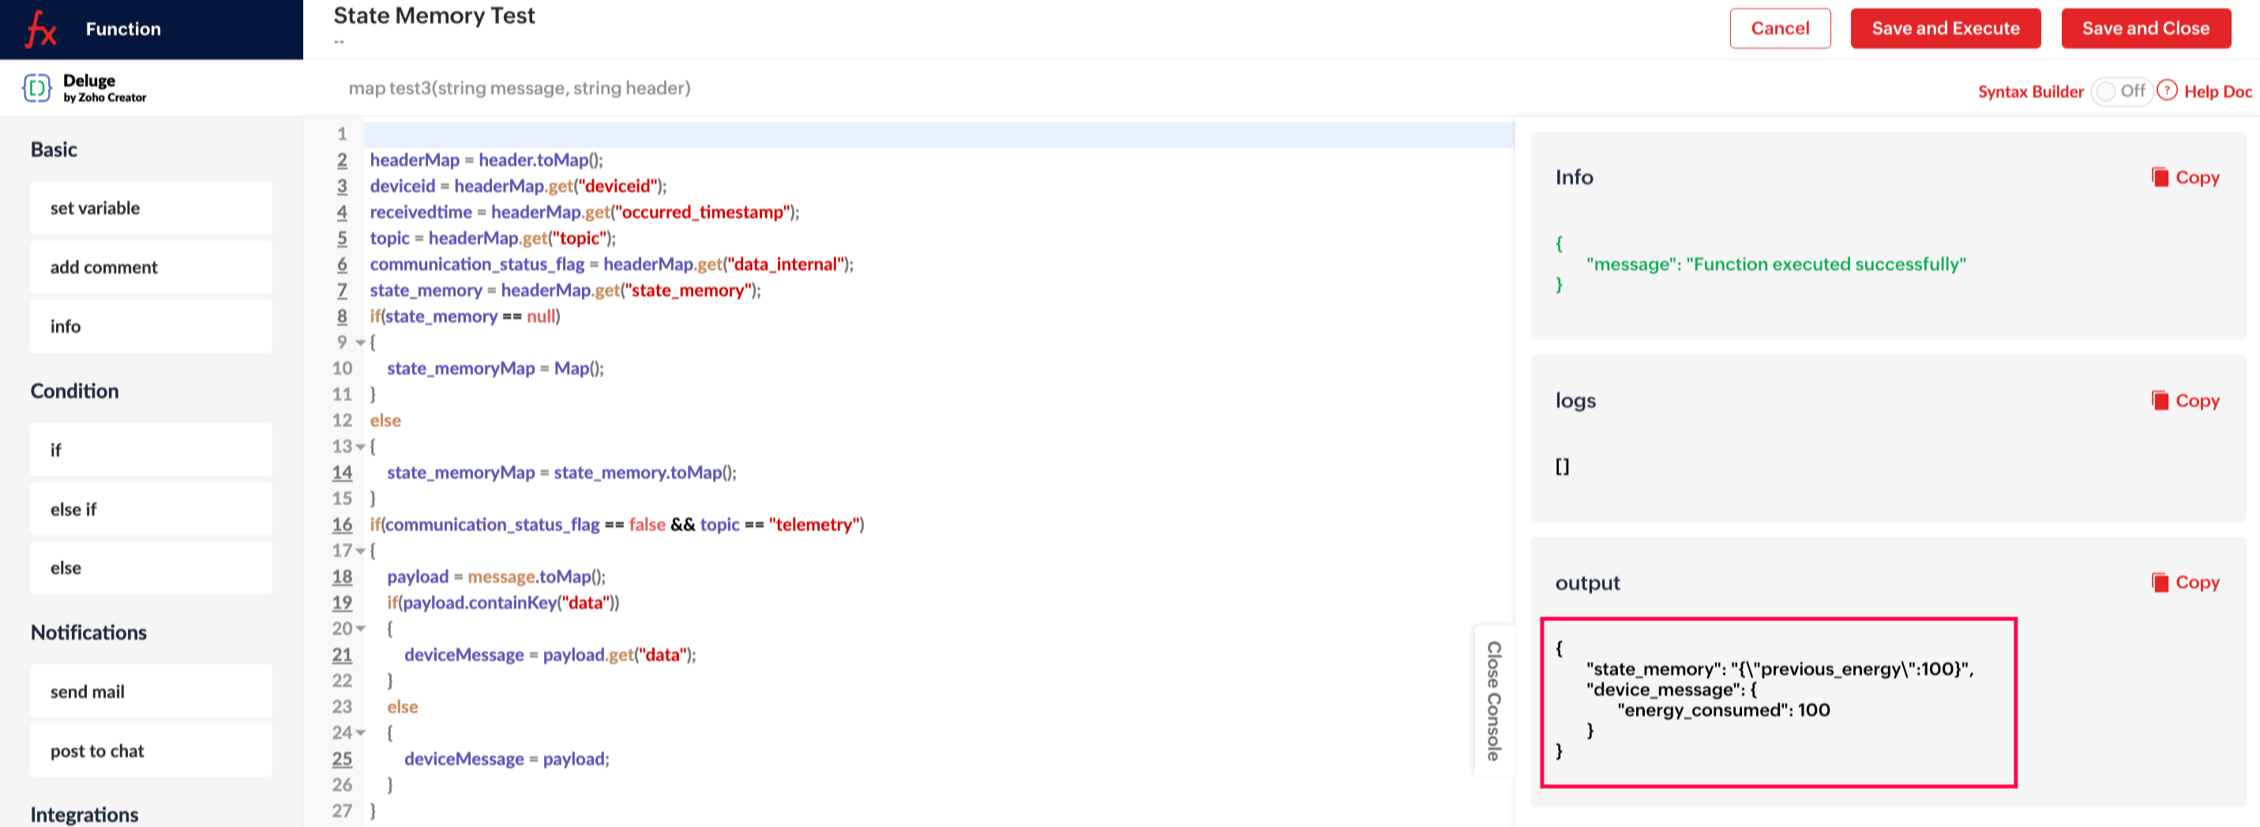The width and height of the screenshot is (2260, 827).
Task: Select the else if condition block
Action: (x=151, y=510)
